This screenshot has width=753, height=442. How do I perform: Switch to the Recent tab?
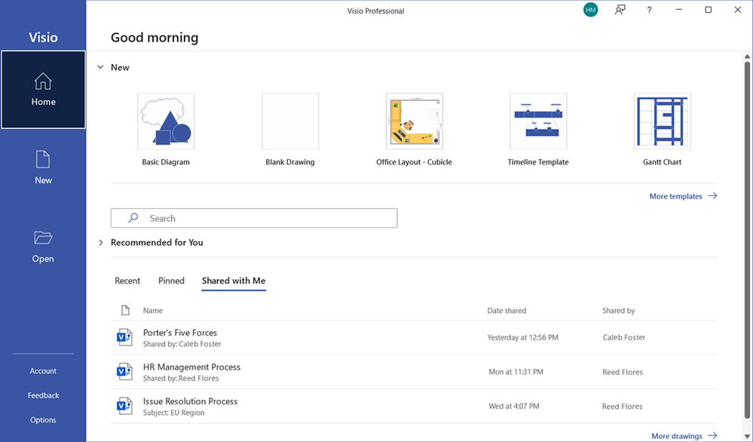[x=127, y=281]
